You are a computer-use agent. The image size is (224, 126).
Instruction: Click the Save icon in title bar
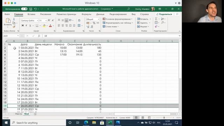click(x=30, y=9)
